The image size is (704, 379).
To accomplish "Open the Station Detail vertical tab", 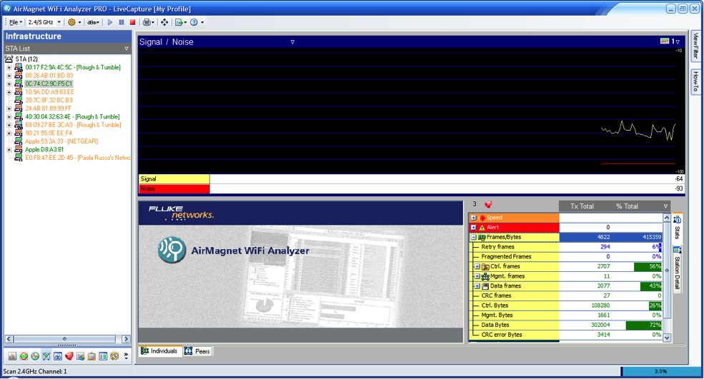I will click(677, 268).
